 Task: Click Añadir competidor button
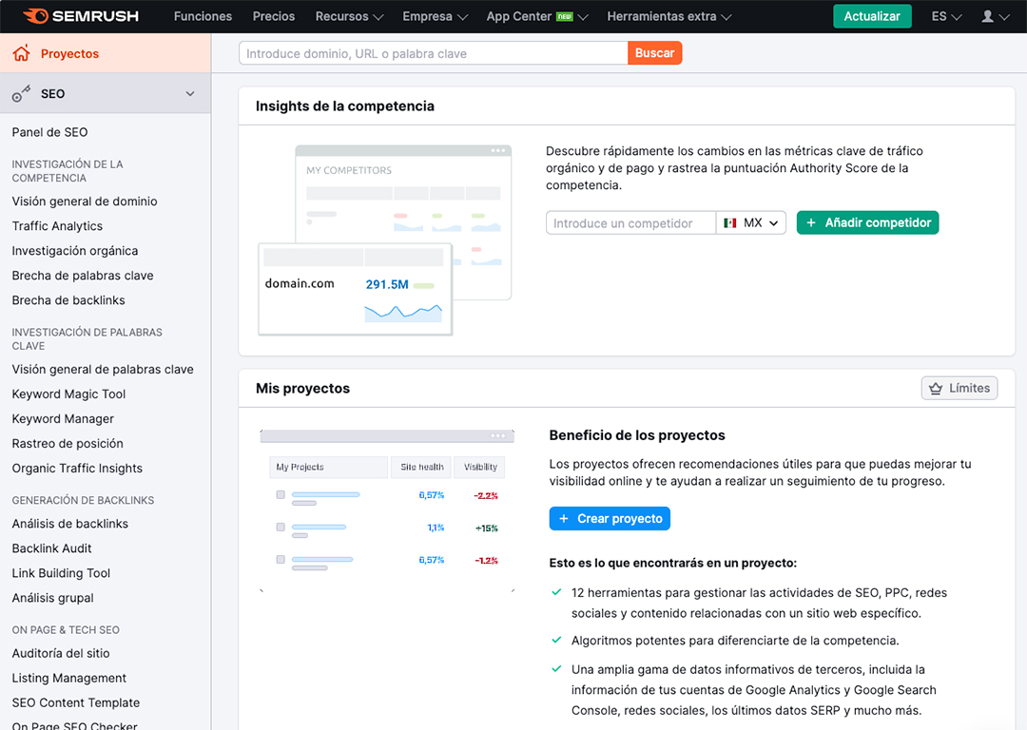click(867, 222)
